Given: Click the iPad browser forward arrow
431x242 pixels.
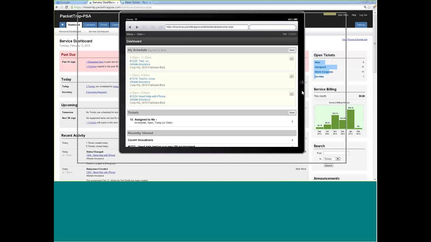Looking at the screenshot, I should coord(137,27).
